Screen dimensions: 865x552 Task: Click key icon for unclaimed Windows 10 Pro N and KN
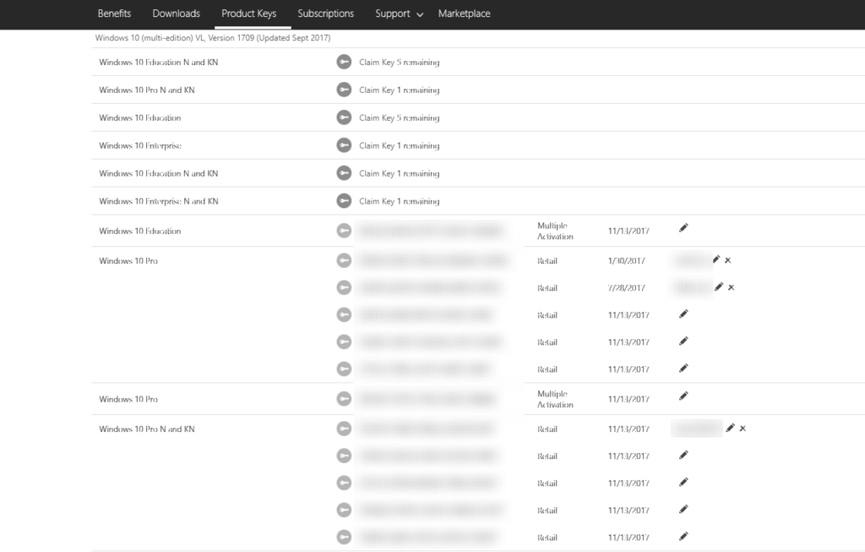(x=344, y=90)
